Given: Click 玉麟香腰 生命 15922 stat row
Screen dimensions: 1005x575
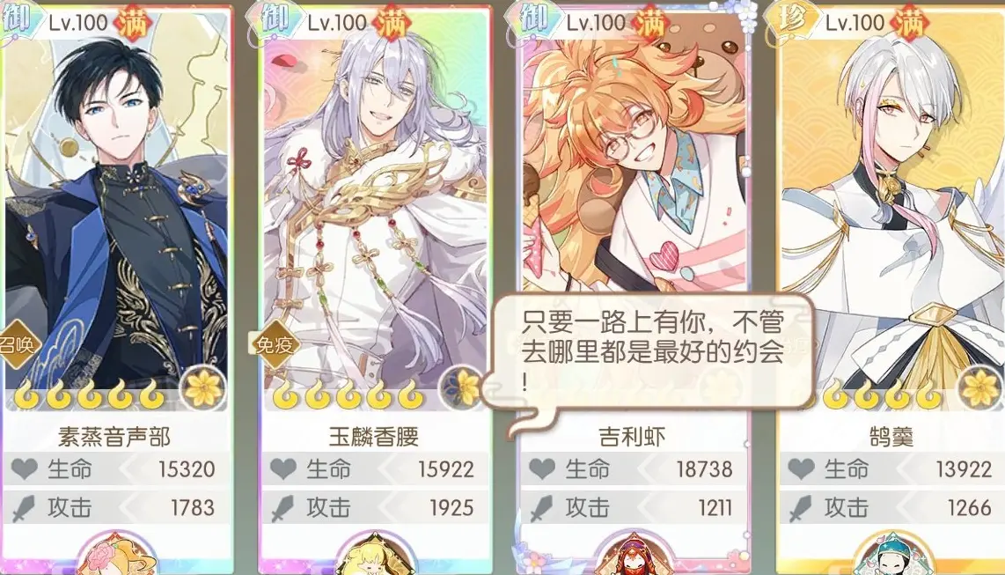Looking at the screenshot, I should 375,469.
